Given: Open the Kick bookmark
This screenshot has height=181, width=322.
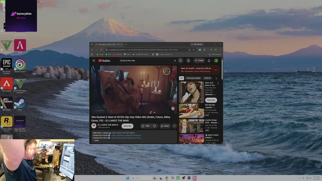Looking at the screenshot, I should tap(108, 54).
